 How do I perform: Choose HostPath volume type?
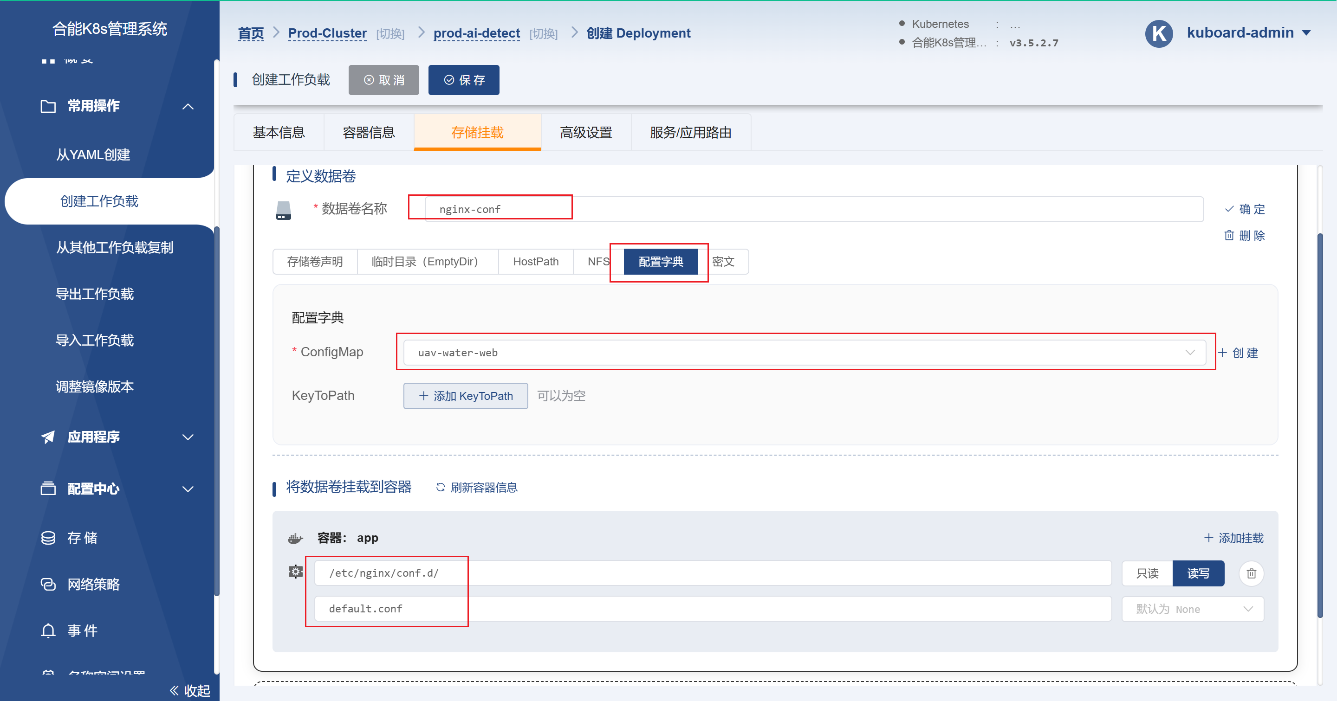pos(536,261)
